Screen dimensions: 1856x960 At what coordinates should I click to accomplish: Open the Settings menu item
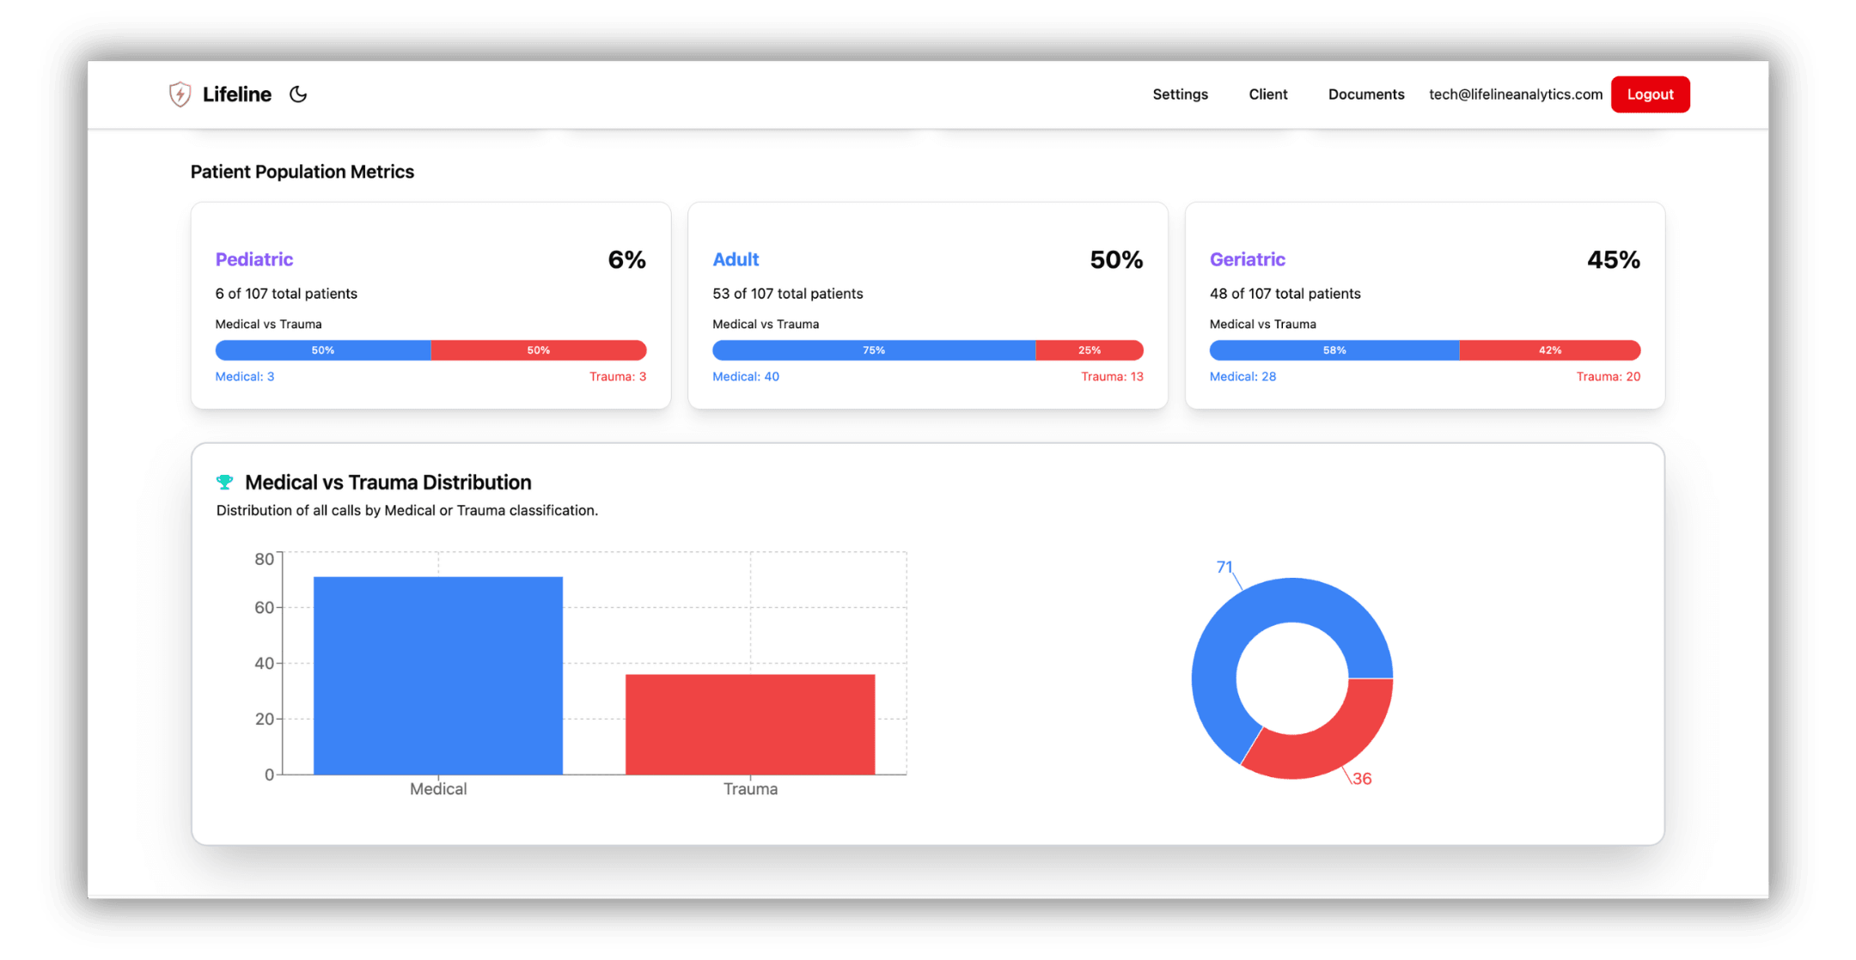[x=1180, y=94]
